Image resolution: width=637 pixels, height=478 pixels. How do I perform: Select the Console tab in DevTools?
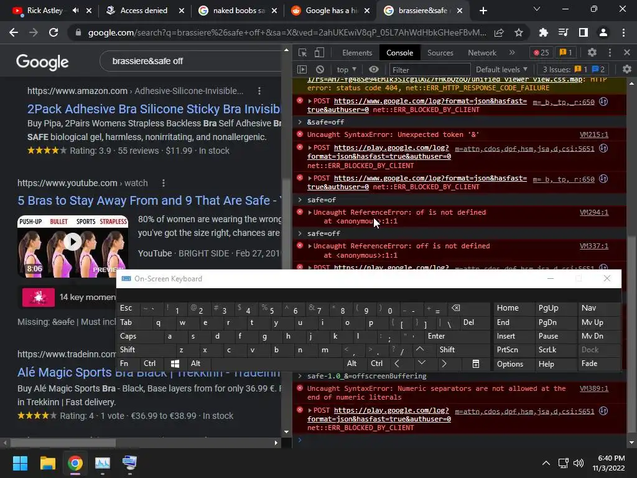pos(400,53)
